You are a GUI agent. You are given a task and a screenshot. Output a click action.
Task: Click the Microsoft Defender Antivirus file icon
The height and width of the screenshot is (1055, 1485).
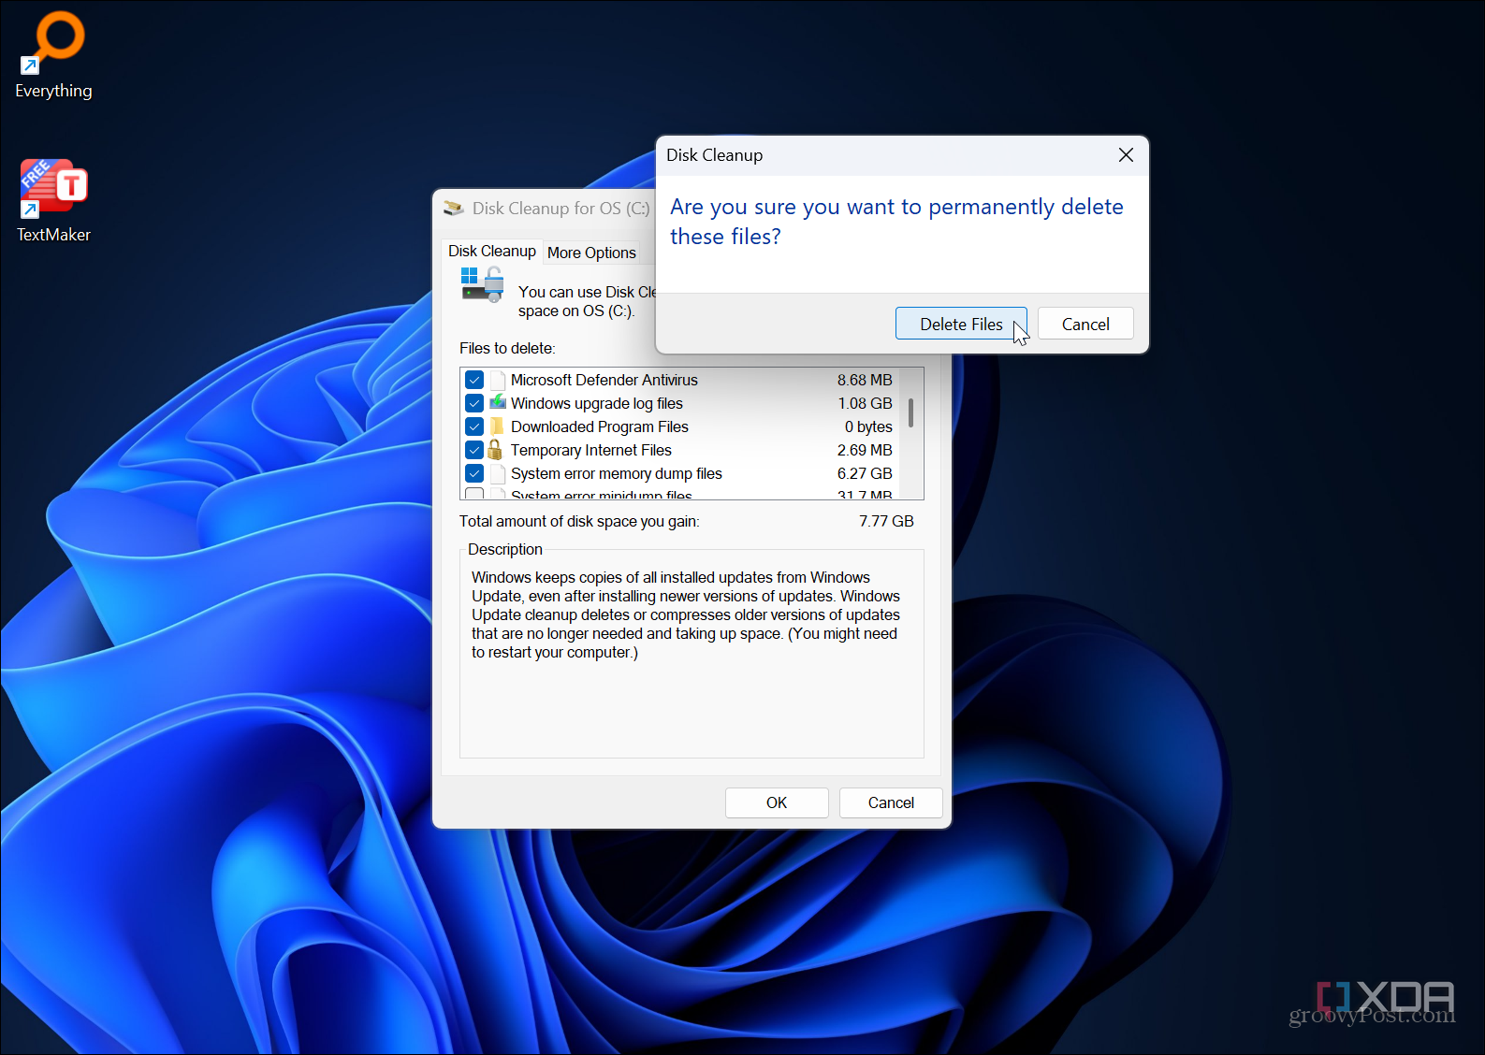[498, 380]
